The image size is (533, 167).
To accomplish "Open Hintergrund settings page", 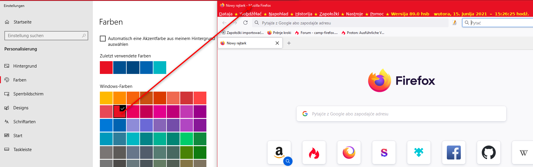I will 25,66.
